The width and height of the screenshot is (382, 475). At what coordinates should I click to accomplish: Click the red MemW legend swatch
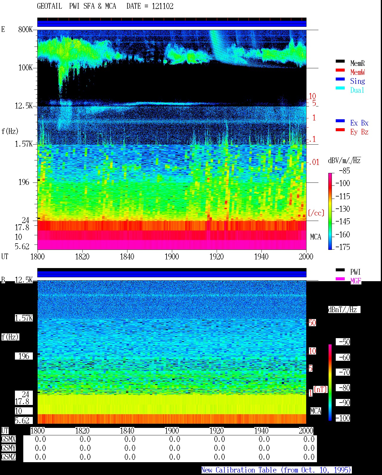340,70
